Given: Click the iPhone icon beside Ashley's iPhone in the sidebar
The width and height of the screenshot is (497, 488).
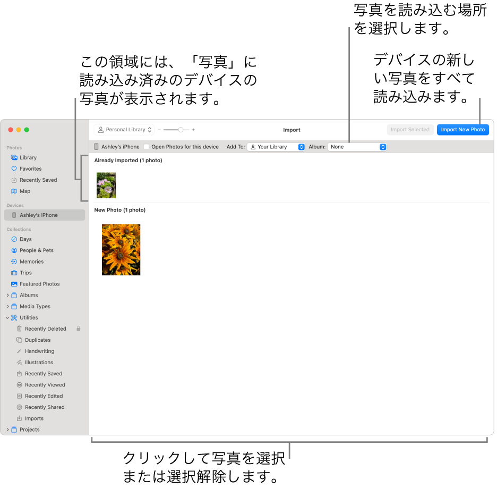Looking at the screenshot, I should coord(14,215).
